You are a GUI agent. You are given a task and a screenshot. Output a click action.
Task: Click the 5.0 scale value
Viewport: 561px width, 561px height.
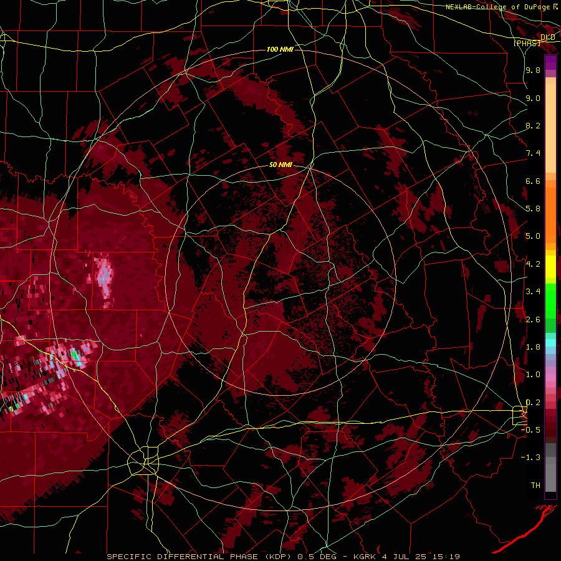533,236
